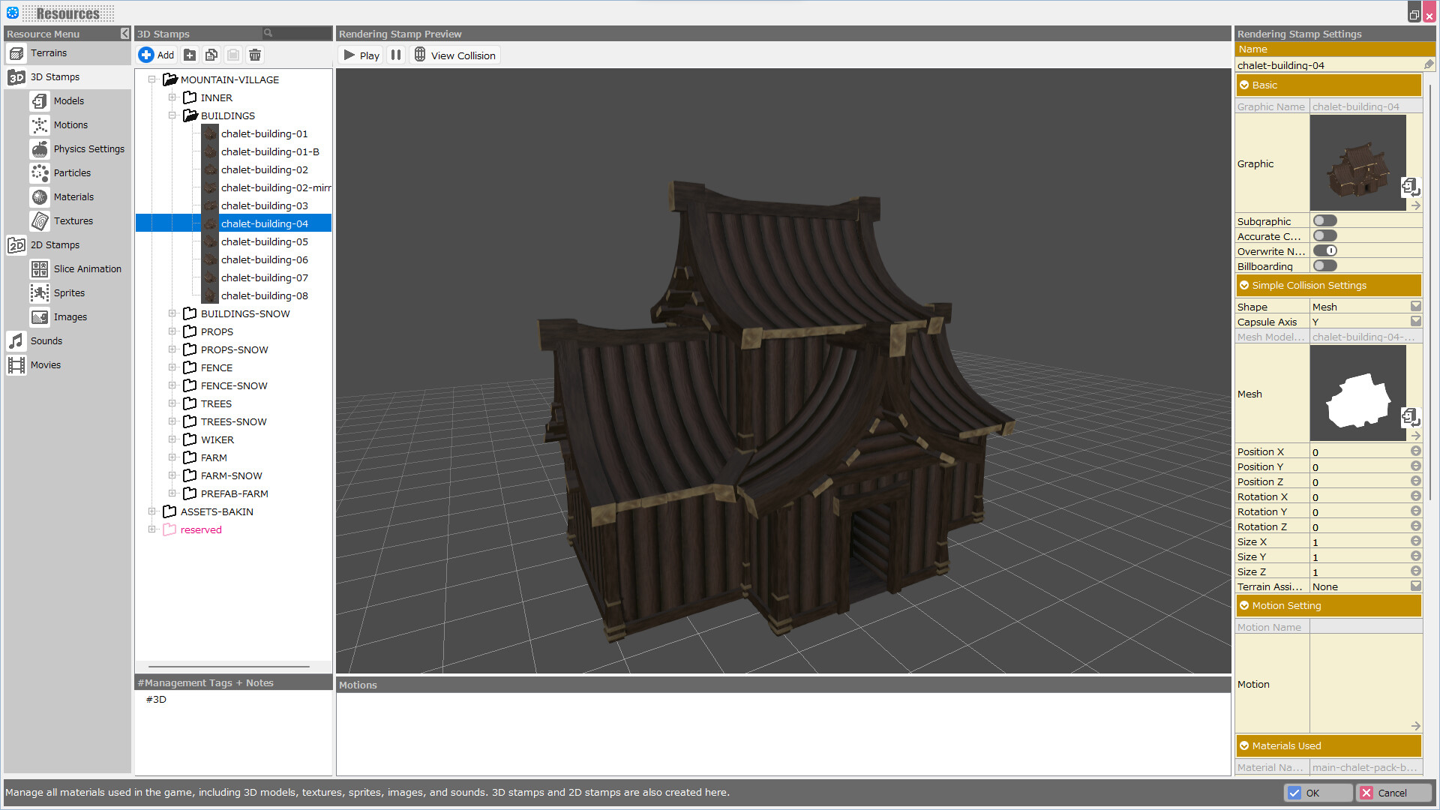The height and width of the screenshot is (810, 1440).
Task: Click the 3D Stamps search field
Action: [296, 33]
